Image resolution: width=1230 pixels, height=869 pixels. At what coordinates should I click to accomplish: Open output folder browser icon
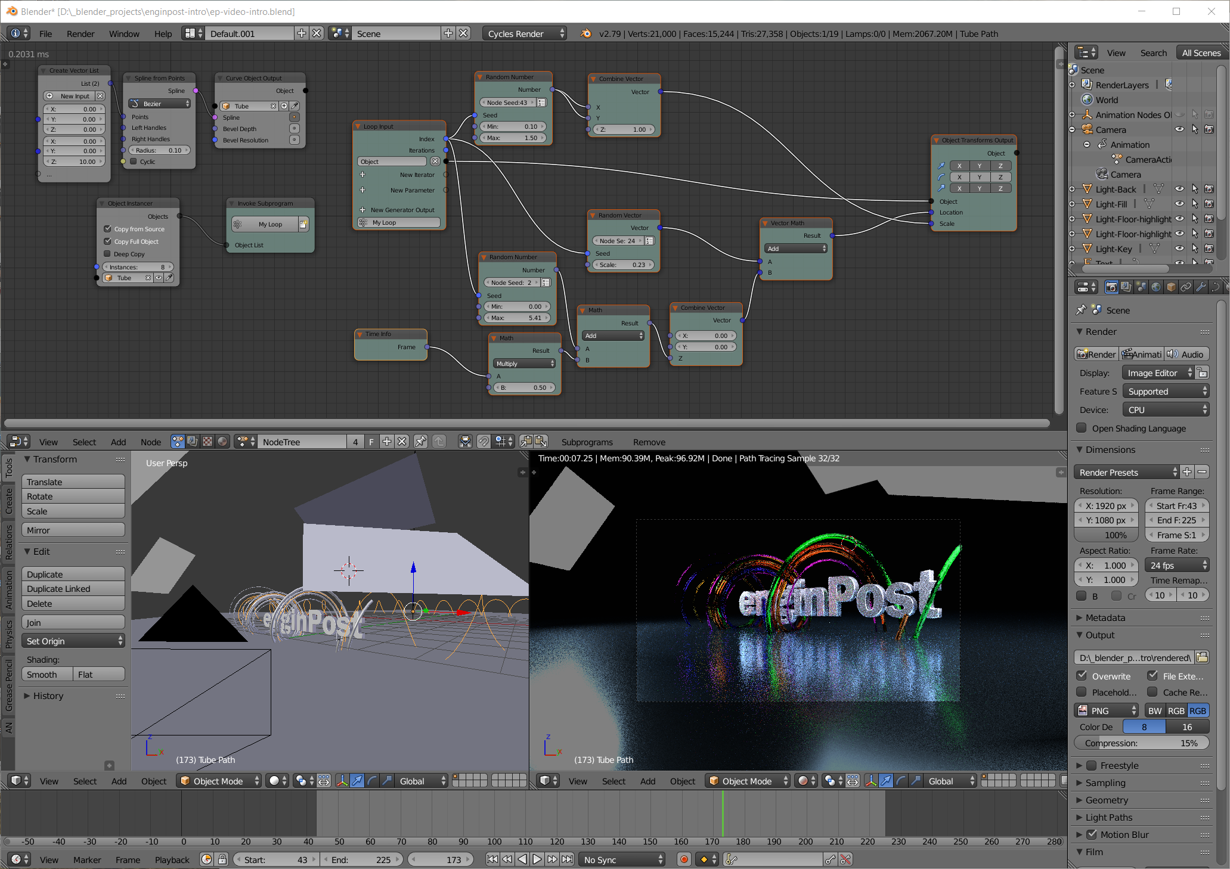[1202, 657]
